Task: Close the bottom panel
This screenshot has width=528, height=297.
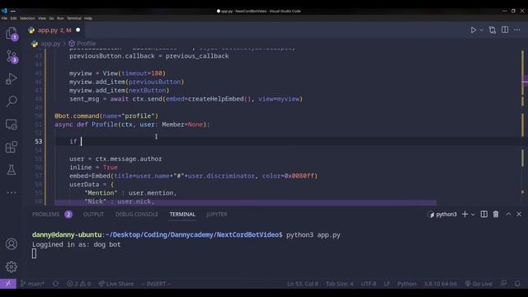Action: 519,214
